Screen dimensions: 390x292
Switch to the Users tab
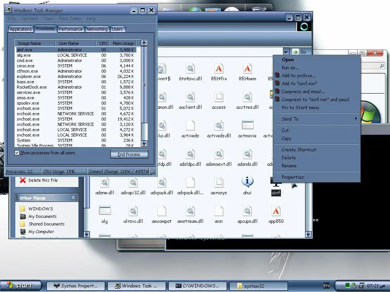pyautogui.click(x=117, y=29)
